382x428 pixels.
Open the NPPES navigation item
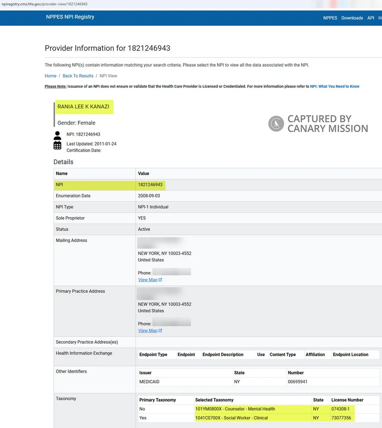(330, 18)
